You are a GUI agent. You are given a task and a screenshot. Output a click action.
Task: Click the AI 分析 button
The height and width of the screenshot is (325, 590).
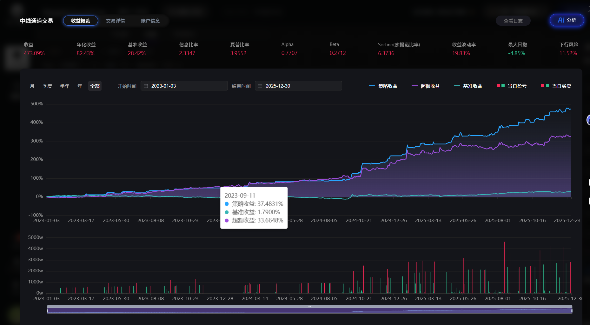(567, 20)
